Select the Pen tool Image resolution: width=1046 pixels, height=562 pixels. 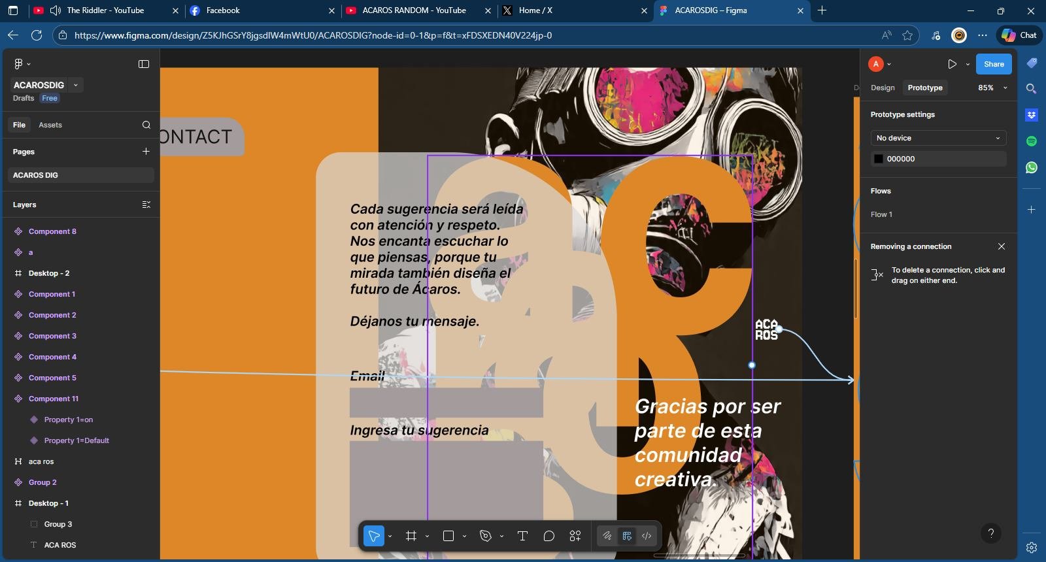[x=486, y=536]
